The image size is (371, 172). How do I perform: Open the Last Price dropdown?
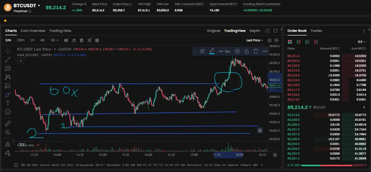click(254, 40)
